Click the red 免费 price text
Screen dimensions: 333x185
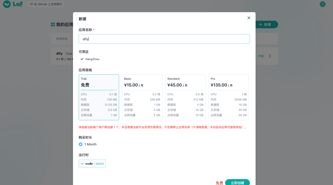pos(219,183)
